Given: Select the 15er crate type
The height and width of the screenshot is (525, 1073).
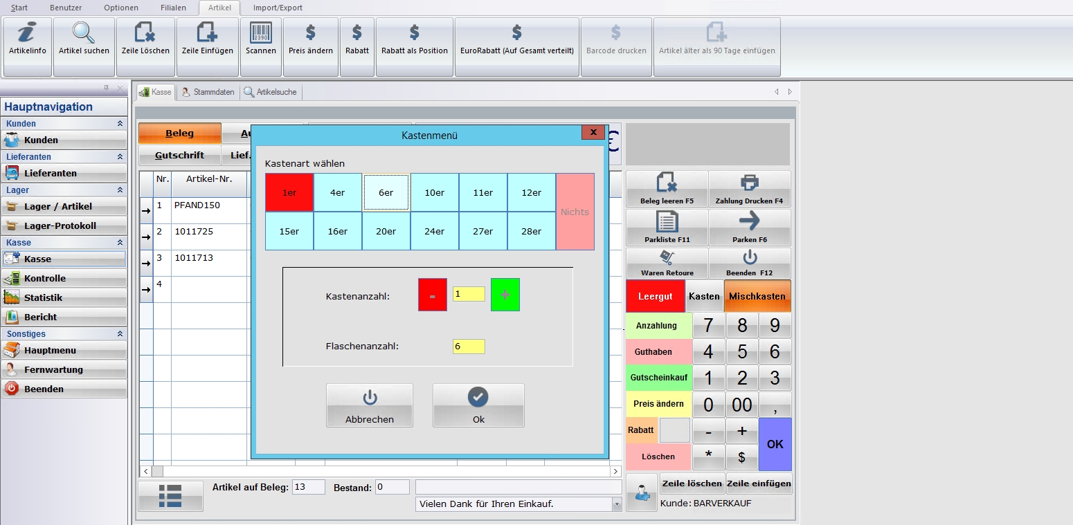Looking at the screenshot, I should tap(289, 231).
